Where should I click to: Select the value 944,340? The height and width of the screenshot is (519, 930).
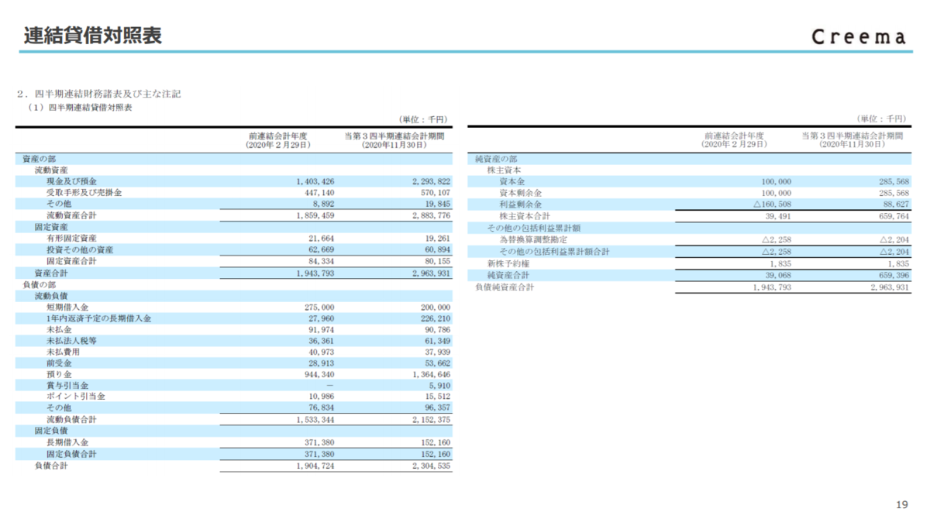pos(321,374)
